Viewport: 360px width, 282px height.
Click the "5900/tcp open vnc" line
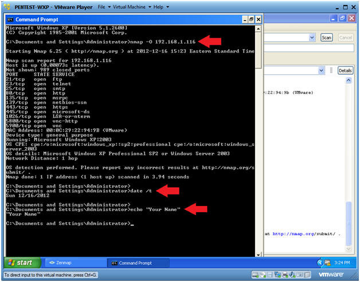[x=34, y=126]
